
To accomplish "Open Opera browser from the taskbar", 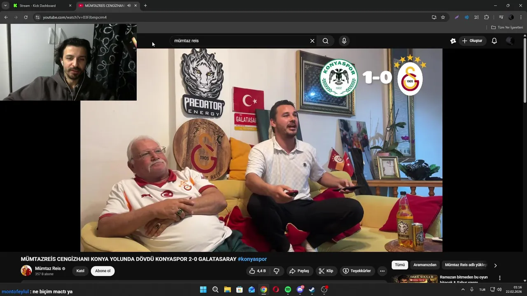I will tap(276, 289).
